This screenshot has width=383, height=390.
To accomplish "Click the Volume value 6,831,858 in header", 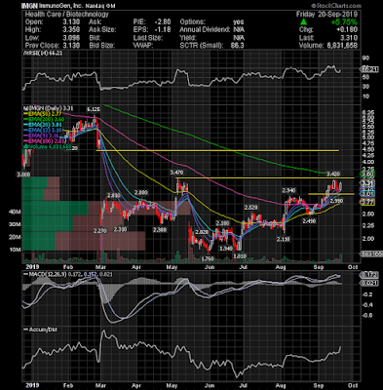I will (341, 46).
